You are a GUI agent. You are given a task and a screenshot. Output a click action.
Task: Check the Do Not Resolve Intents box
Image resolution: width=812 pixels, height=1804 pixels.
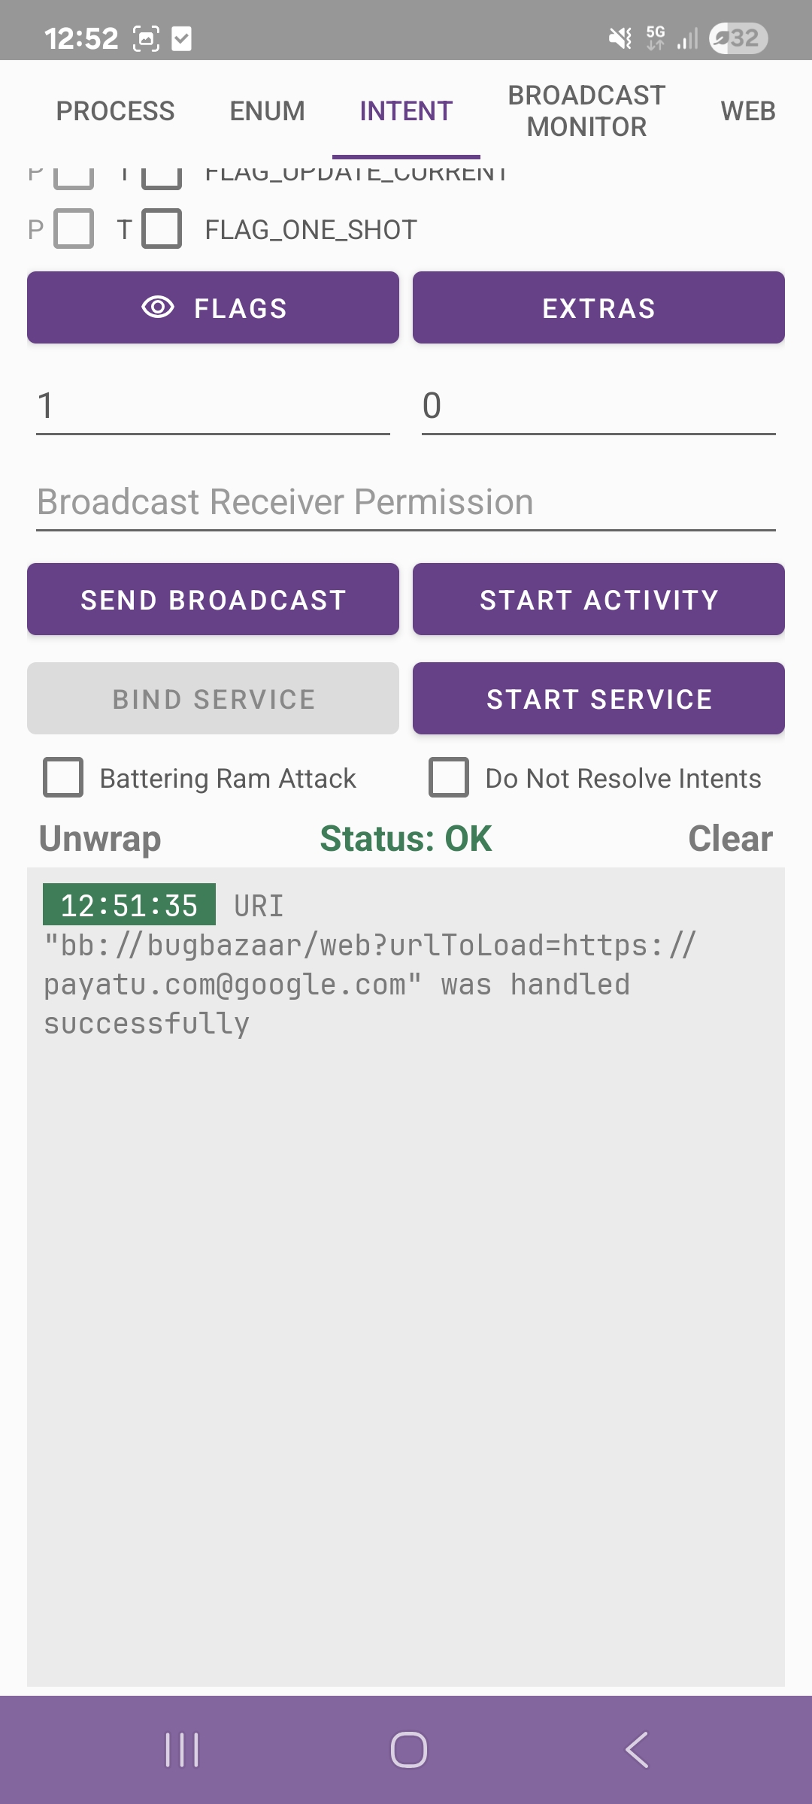[x=449, y=777]
